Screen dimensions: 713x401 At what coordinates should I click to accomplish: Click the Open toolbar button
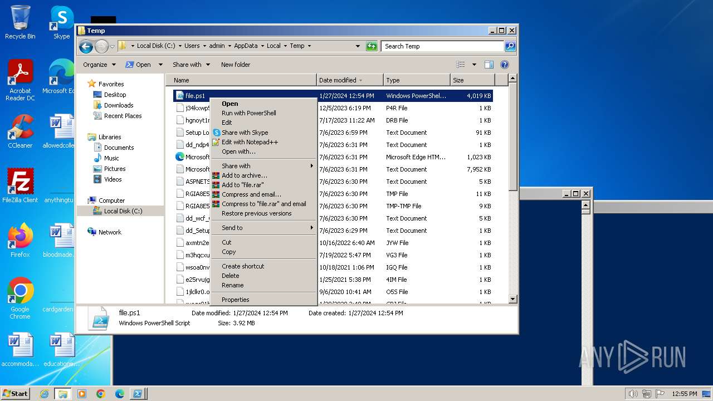[x=138, y=65]
